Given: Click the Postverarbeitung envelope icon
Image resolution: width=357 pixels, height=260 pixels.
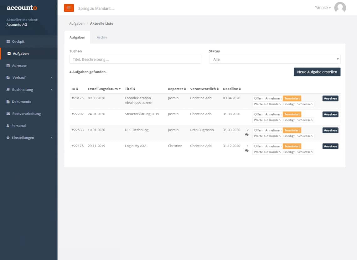Looking at the screenshot, I should point(8,114).
